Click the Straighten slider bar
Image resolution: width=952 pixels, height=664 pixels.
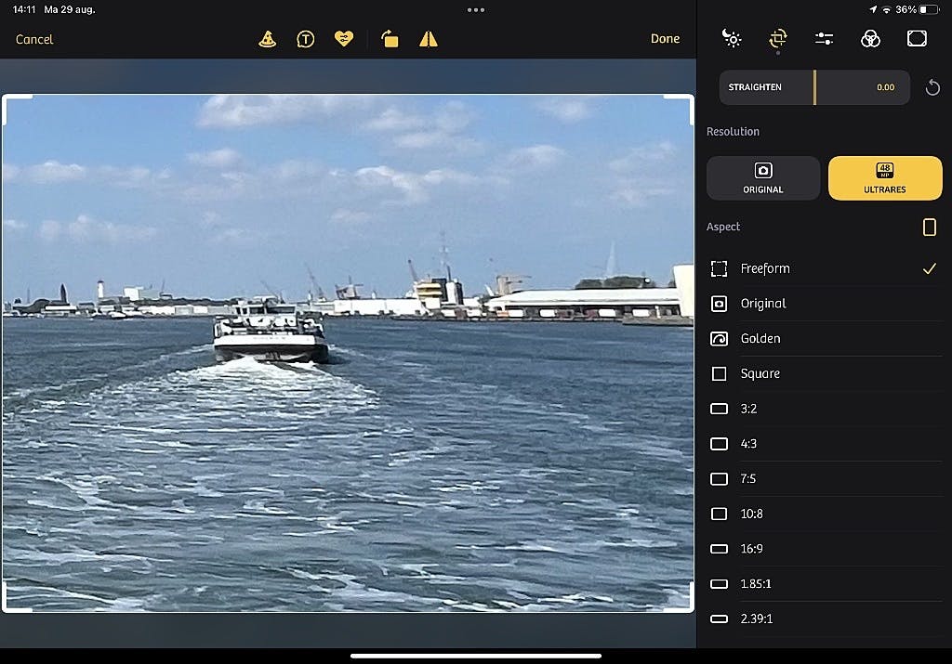pos(814,87)
